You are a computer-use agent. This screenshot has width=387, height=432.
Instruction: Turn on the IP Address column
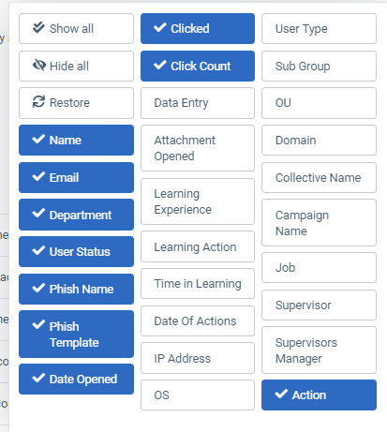tap(198, 358)
